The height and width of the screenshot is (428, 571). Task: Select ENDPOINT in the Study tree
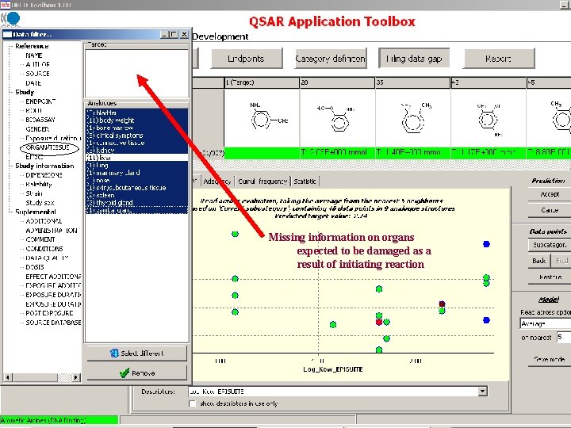40,101
